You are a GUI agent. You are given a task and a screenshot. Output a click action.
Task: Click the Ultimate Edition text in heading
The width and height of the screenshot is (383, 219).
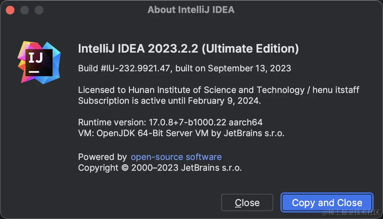250,49
